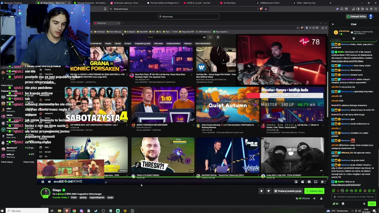Open the VPN shield icon in browser toolbar
The width and height of the screenshot is (379, 213).
click(371, 9)
